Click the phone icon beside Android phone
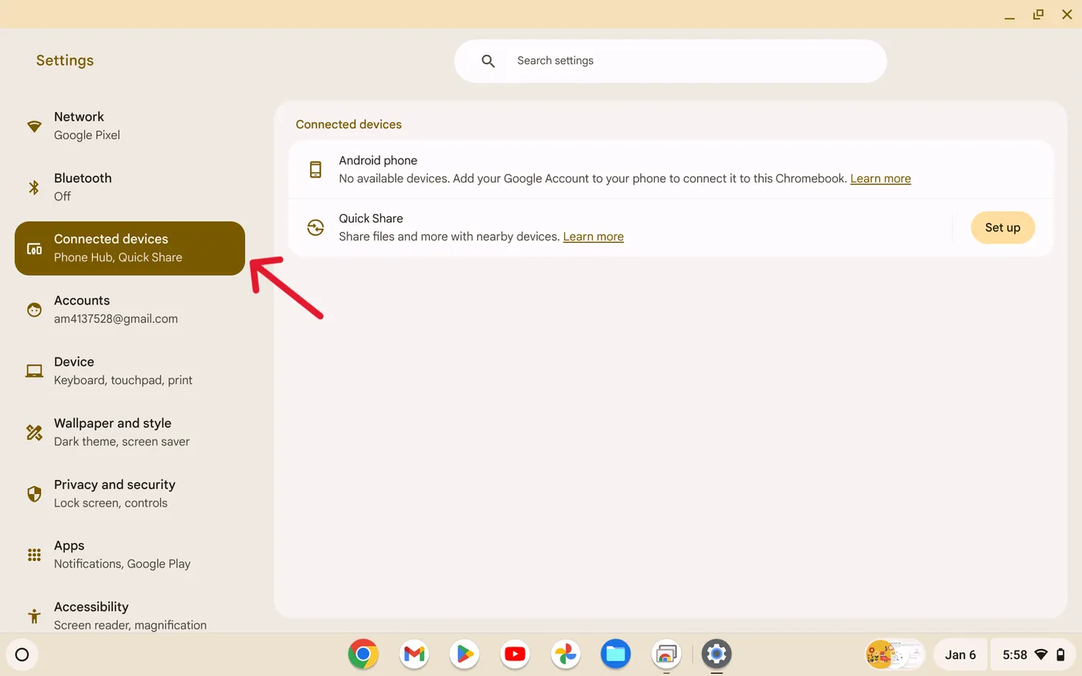The width and height of the screenshot is (1082, 676). click(315, 169)
